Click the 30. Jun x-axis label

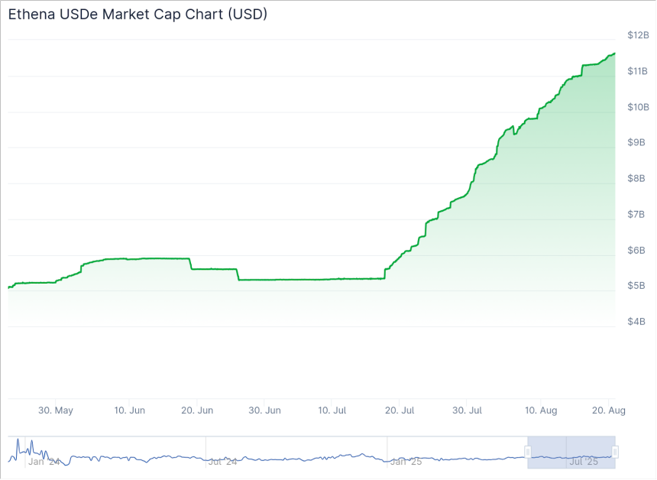coord(264,410)
